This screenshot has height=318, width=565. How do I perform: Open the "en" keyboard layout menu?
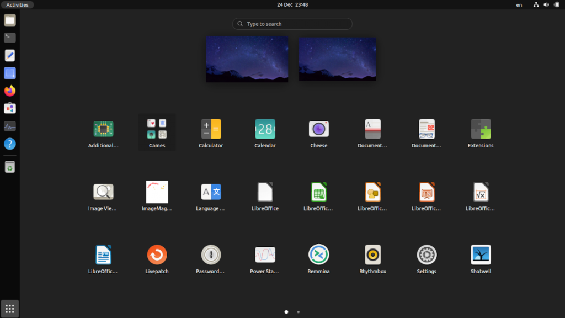pos(519,4)
